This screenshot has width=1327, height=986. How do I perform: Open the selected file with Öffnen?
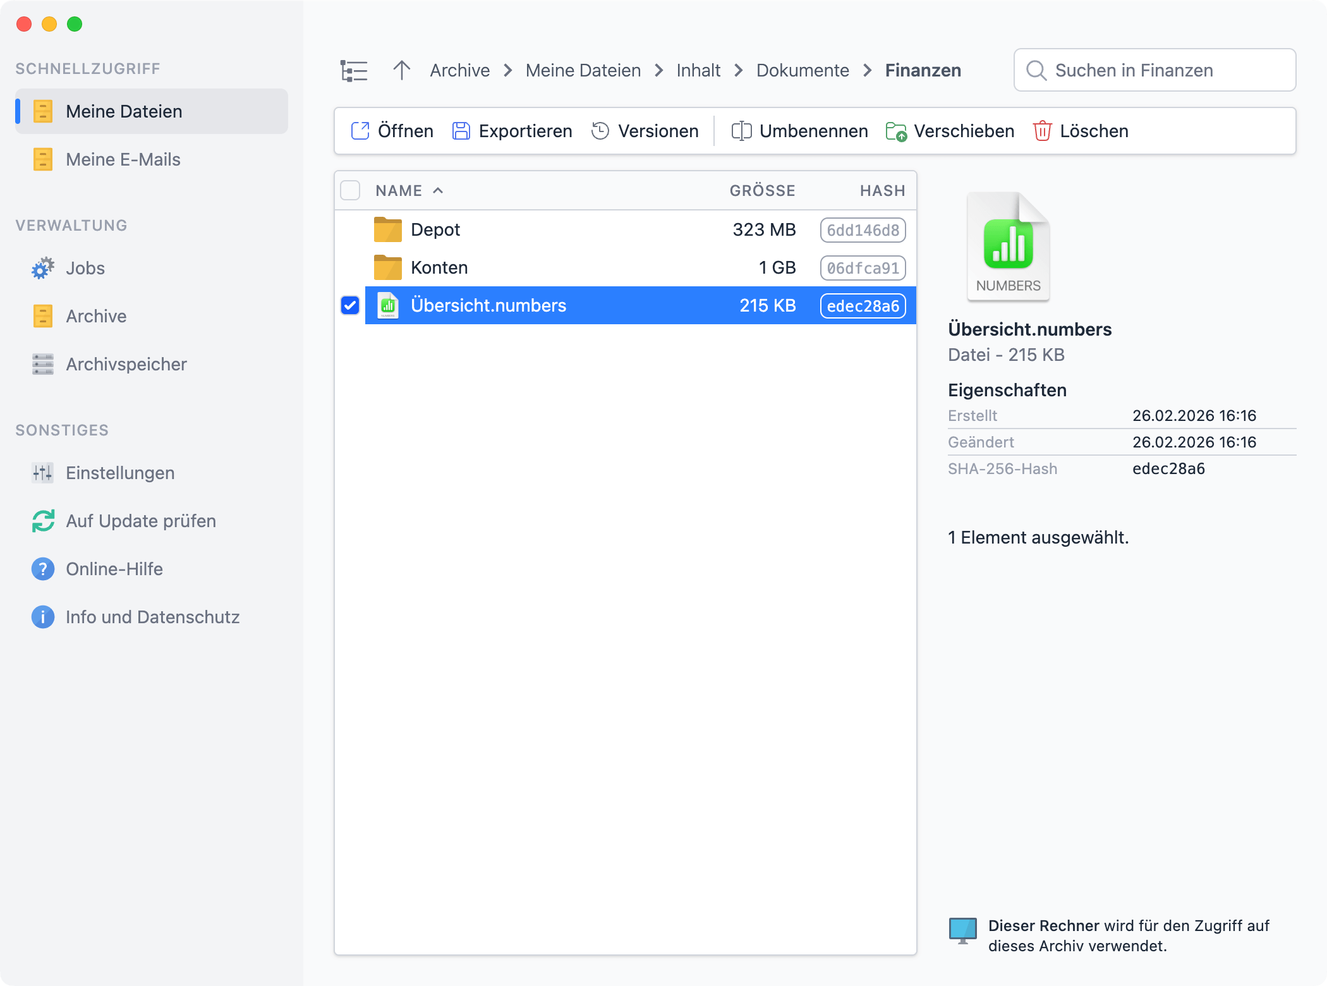pos(392,131)
